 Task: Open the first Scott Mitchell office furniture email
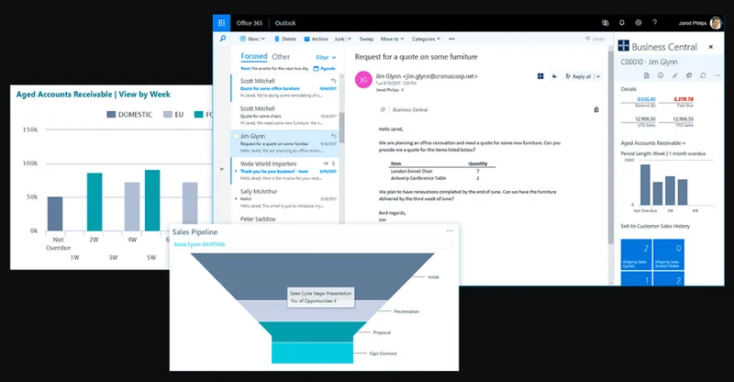(x=284, y=88)
